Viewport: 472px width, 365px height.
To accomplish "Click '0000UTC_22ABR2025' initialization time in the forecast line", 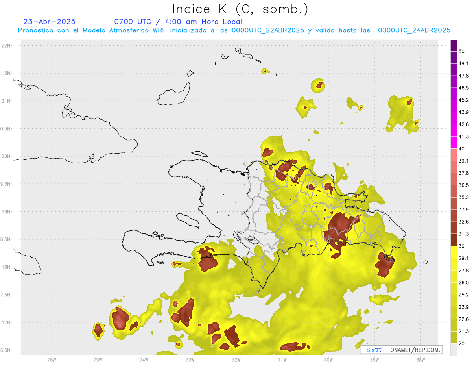I will (x=267, y=30).
